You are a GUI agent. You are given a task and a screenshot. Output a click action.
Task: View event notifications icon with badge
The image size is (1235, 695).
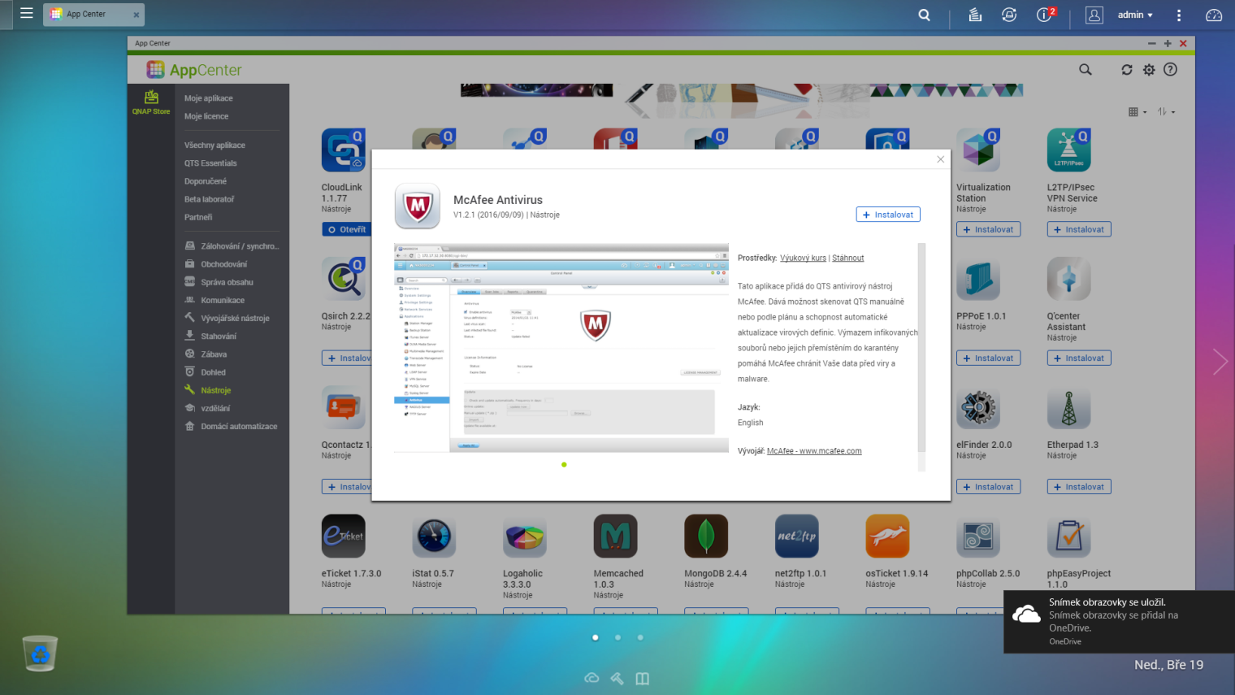(x=1046, y=14)
